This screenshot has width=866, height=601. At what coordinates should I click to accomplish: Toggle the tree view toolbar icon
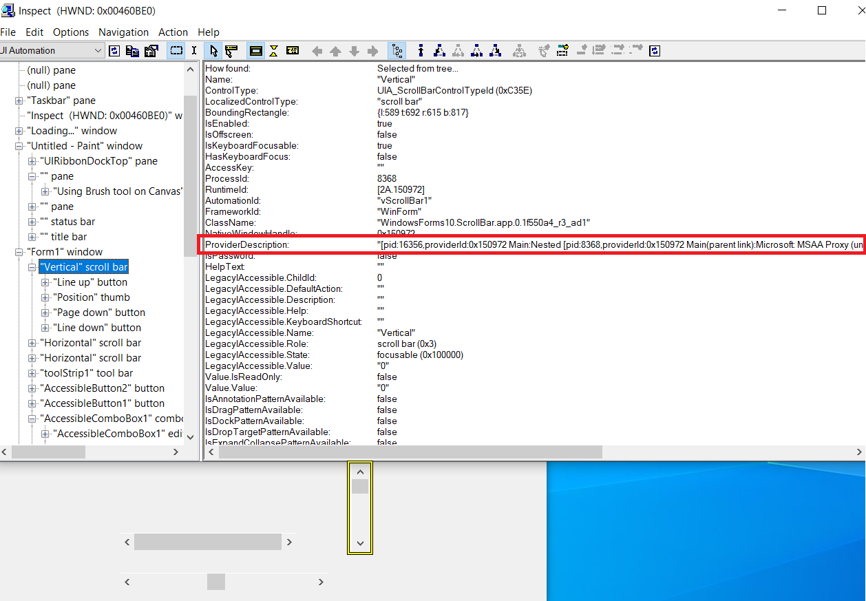click(397, 51)
